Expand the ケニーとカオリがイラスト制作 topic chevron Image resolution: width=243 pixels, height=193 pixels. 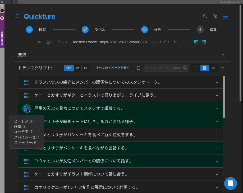point(217,175)
